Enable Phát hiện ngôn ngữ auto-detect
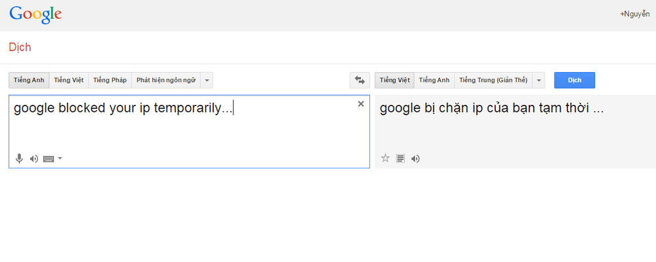The width and height of the screenshot is (656, 262). click(x=166, y=80)
